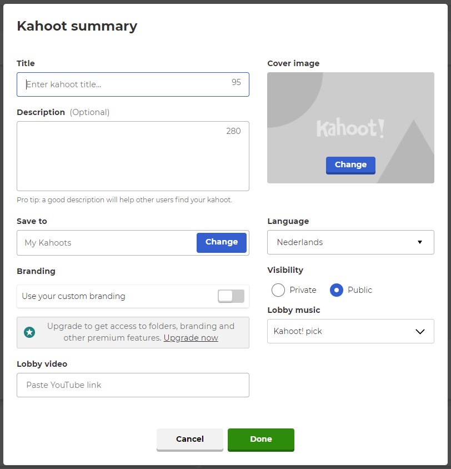
Task: Focus the kahoot title input field
Action: (x=133, y=84)
